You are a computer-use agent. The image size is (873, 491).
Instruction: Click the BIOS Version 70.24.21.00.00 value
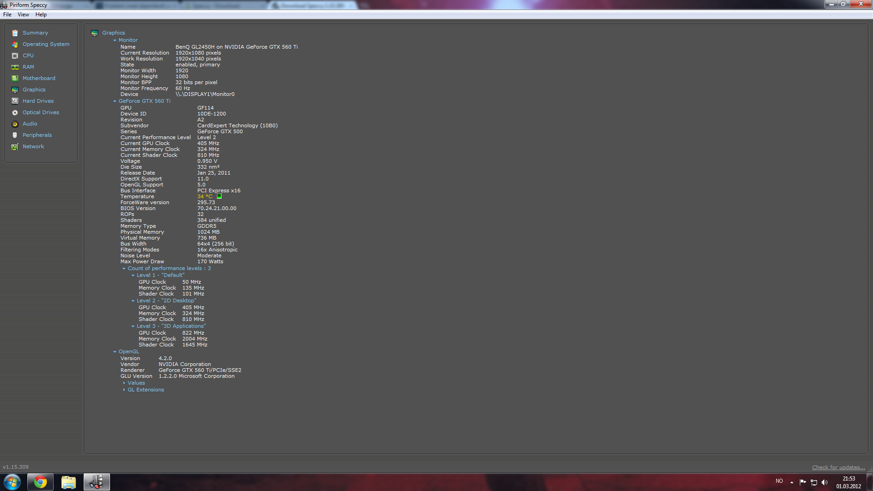click(217, 208)
